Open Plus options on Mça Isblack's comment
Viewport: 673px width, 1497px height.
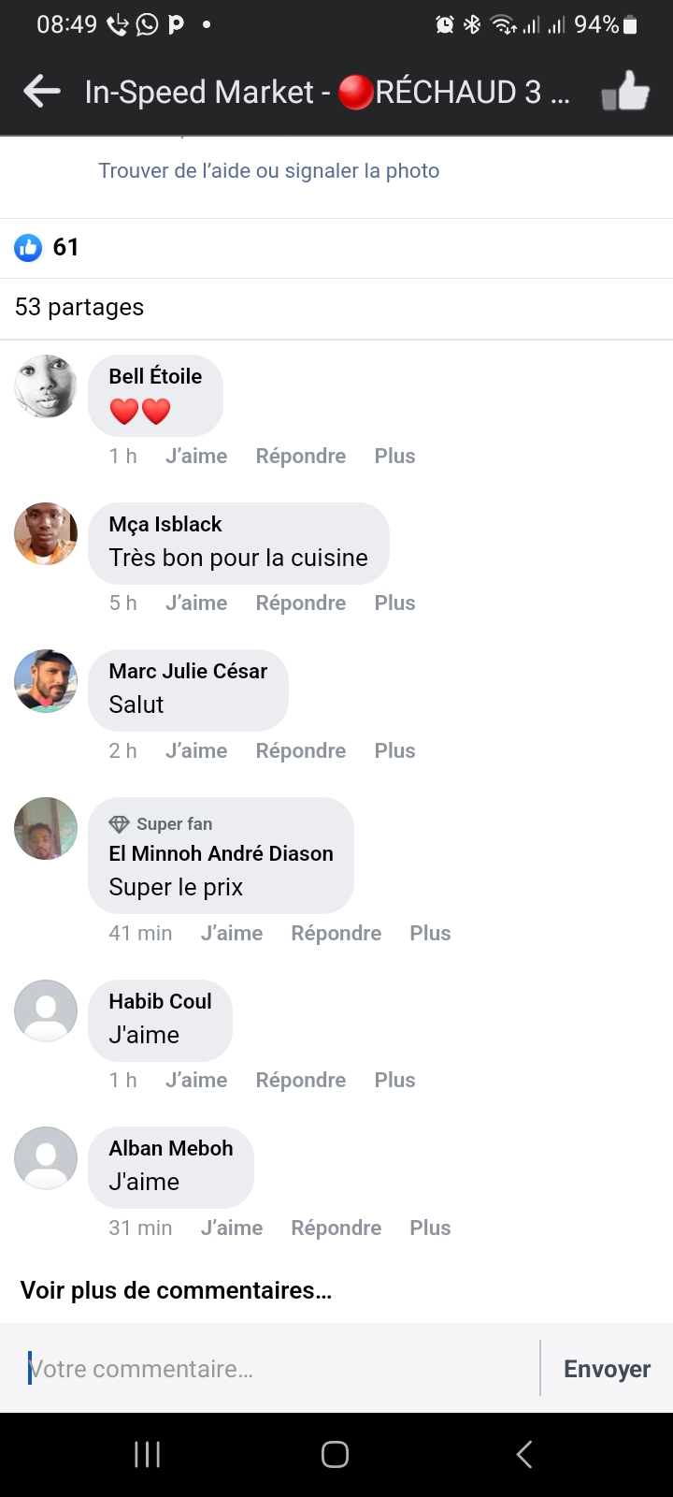click(394, 603)
